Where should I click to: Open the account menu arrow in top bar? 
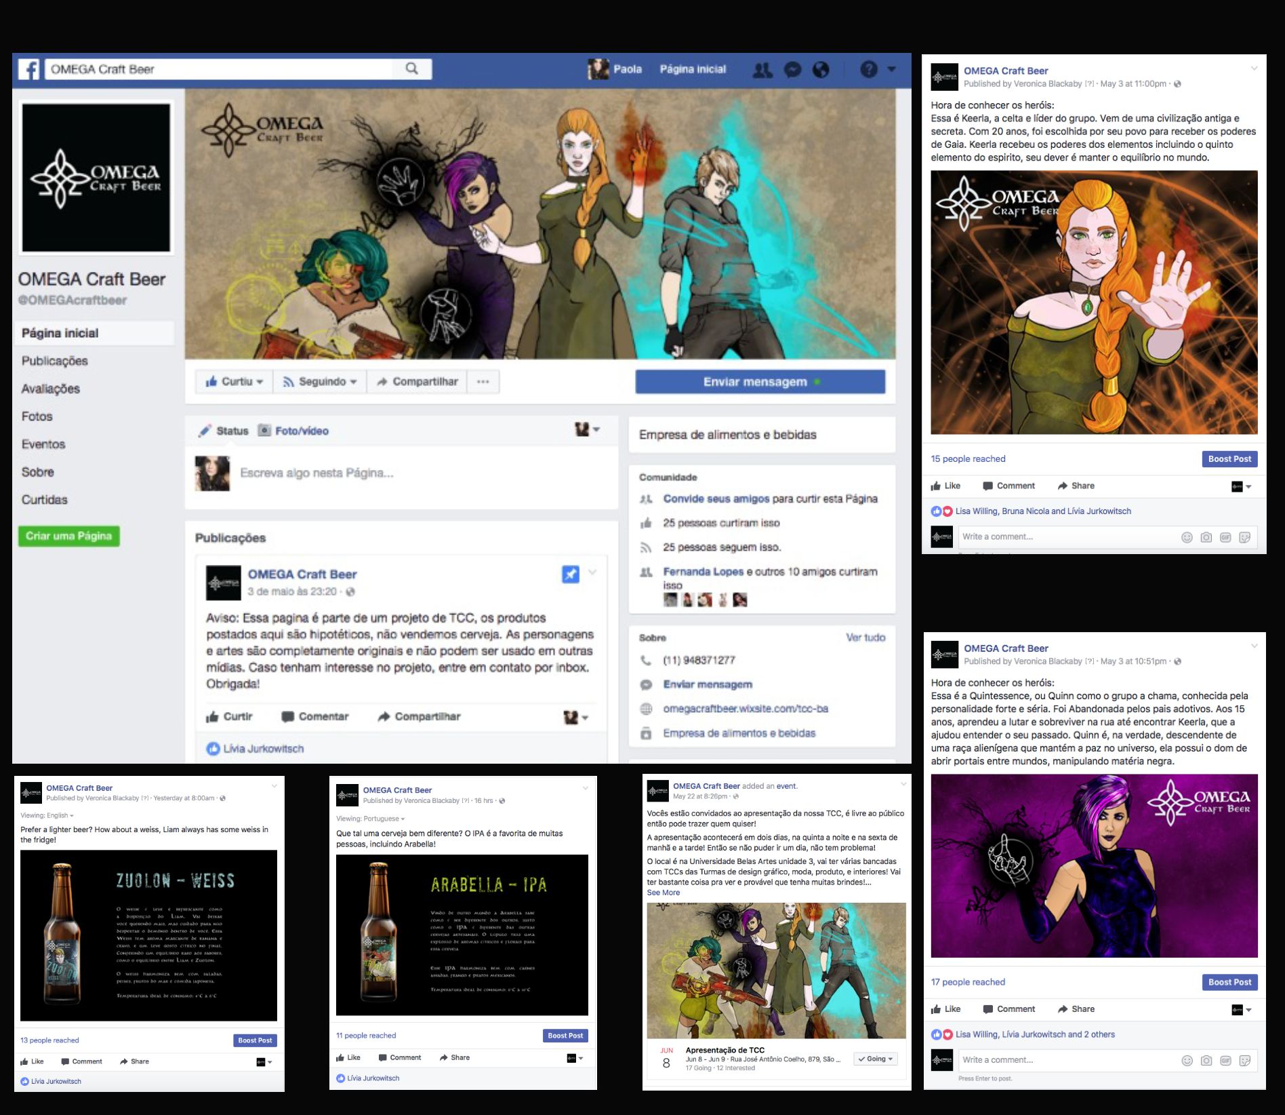coord(892,69)
